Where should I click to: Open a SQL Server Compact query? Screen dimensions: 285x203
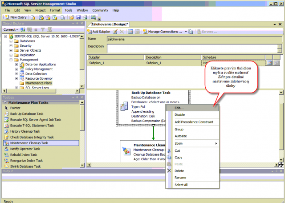(x=63, y=17)
